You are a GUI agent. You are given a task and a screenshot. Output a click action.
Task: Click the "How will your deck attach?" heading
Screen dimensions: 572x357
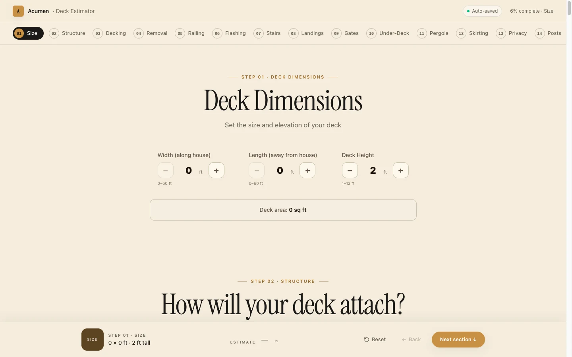coord(283,305)
